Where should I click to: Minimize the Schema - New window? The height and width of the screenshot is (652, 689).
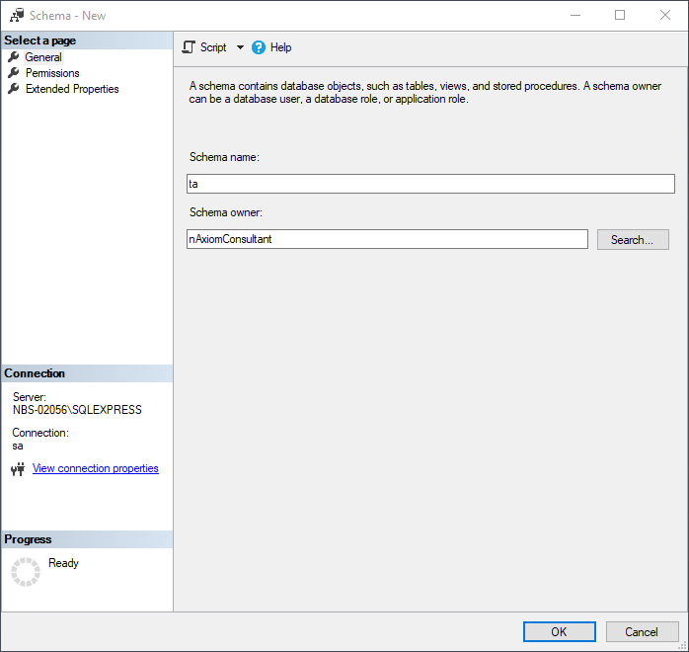pos(574,15)
